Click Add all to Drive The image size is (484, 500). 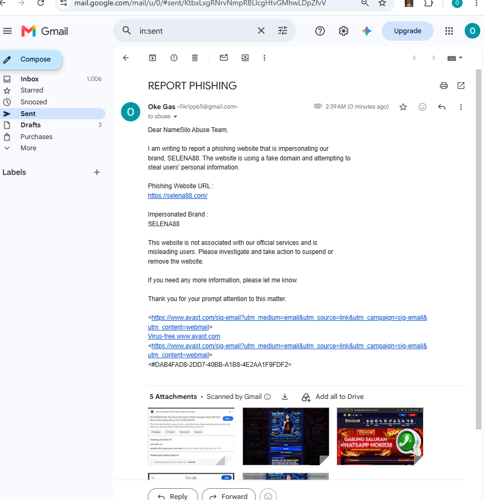click(332, 397)
